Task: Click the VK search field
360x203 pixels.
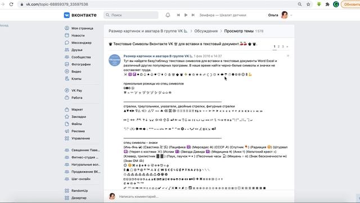Action: point(131,15)
